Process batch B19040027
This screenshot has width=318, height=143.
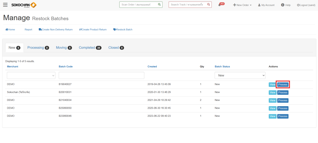[283, 84]
